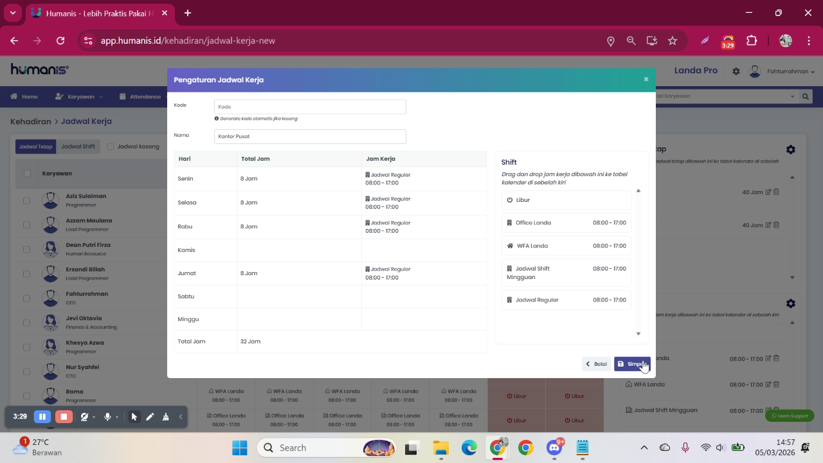The height and width of the screenshot is (463, 823).
Task: Click the recorder extension icon showing 3:29
Action: click(x=728, y=41)
